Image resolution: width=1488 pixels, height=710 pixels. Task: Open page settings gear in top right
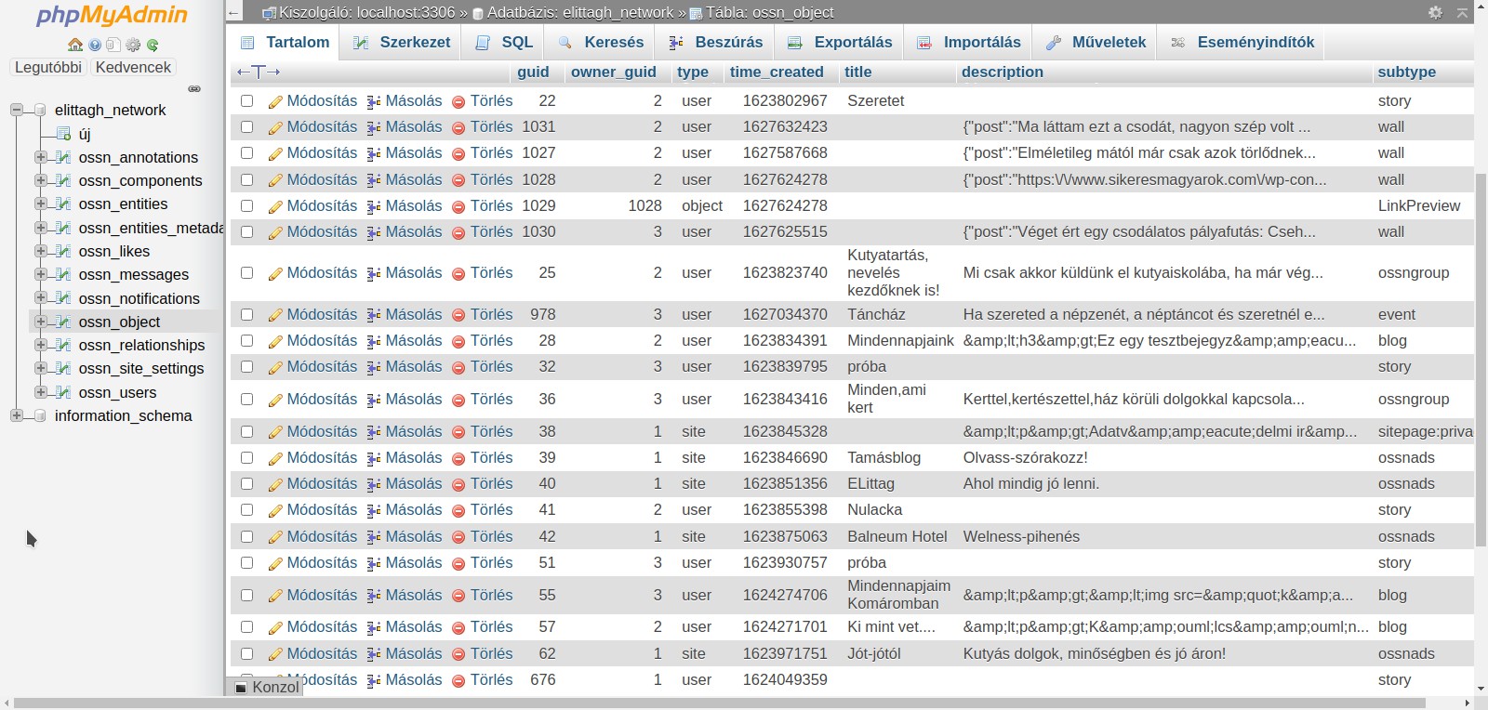(1435, 12)
